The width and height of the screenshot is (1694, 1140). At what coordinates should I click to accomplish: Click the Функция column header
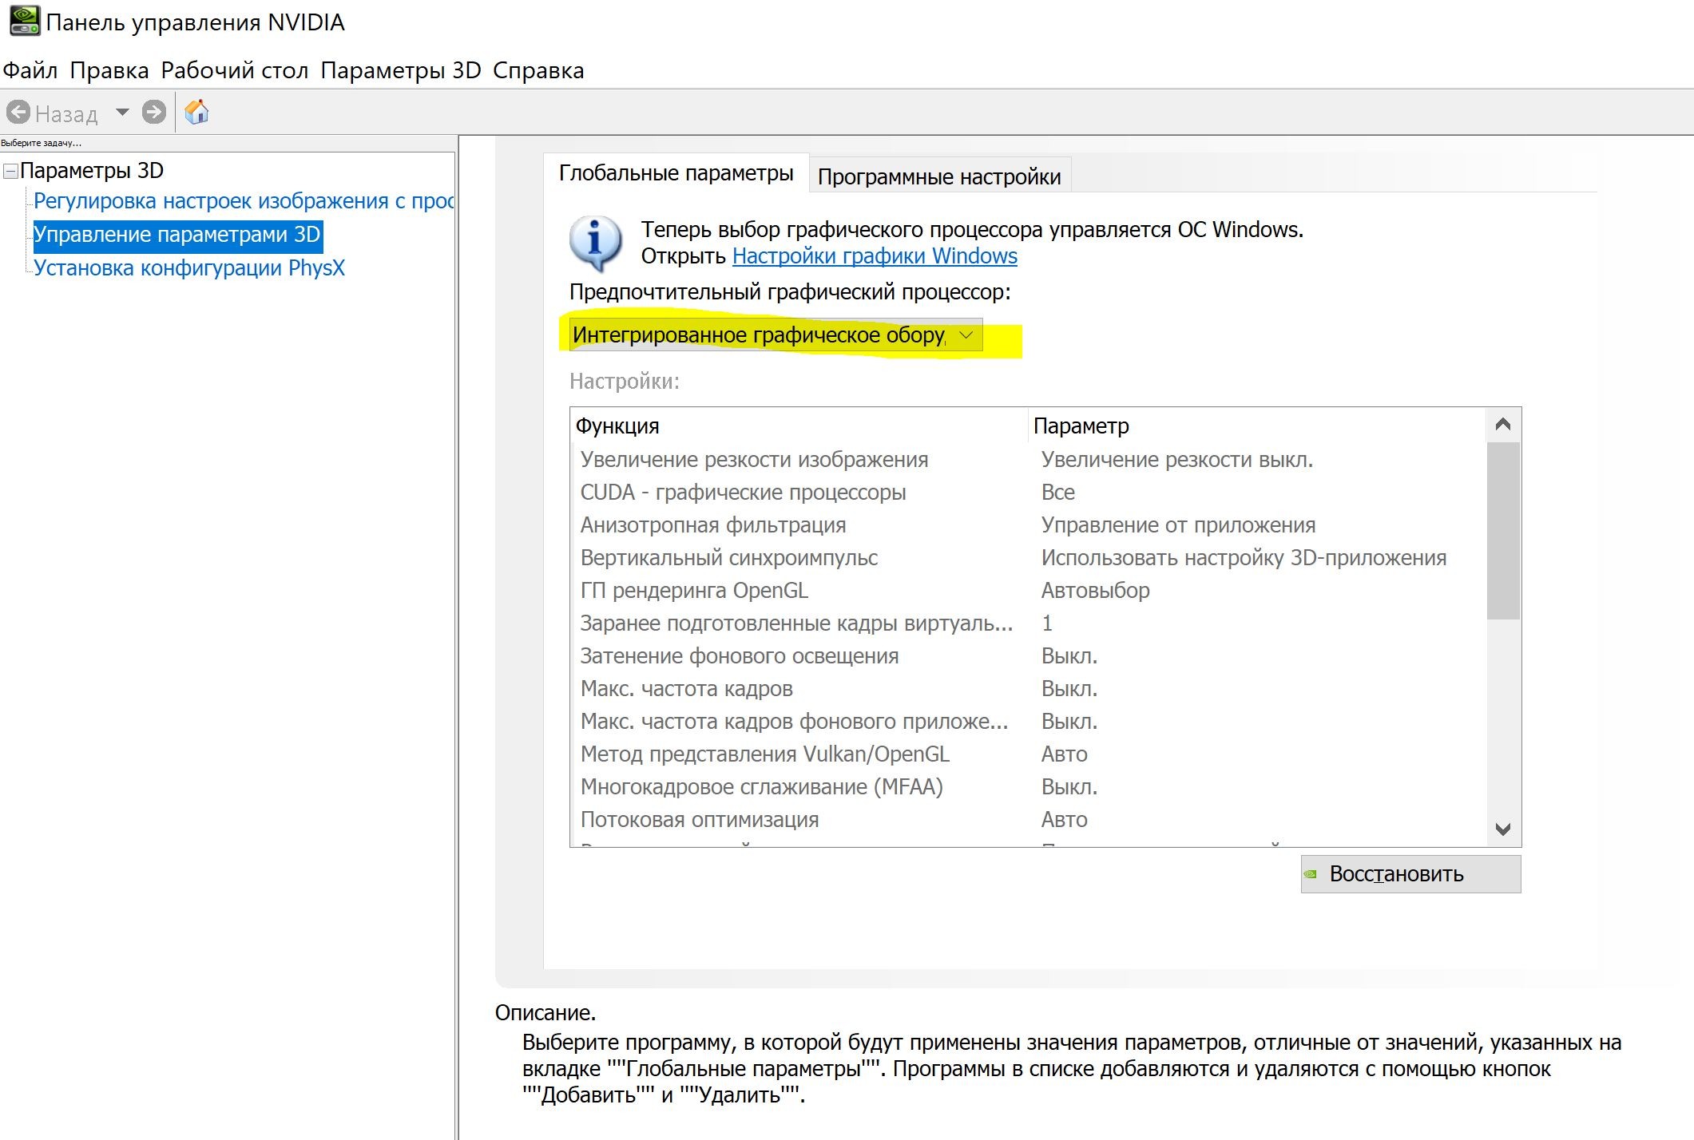(x=799, y=426)
